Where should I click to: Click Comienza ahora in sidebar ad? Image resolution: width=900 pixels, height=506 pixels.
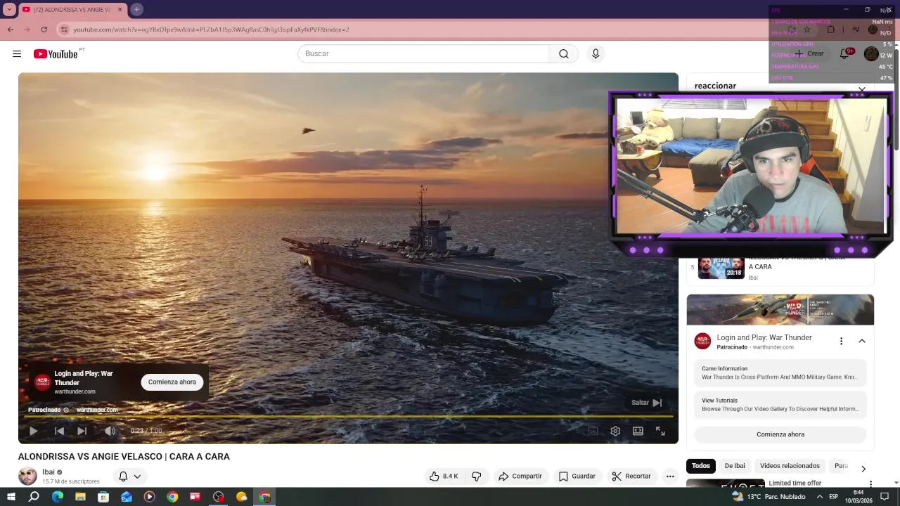coord(780,434)
